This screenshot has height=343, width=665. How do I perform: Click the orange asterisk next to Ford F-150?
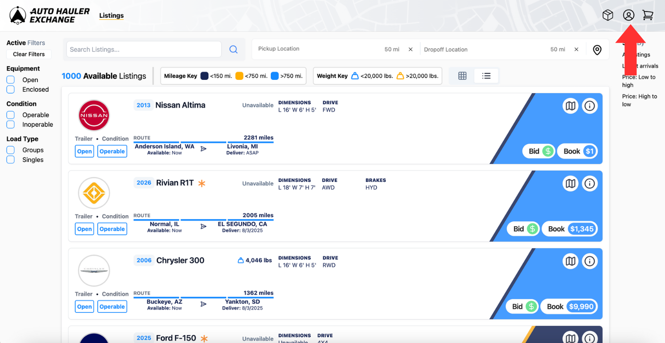204,338
